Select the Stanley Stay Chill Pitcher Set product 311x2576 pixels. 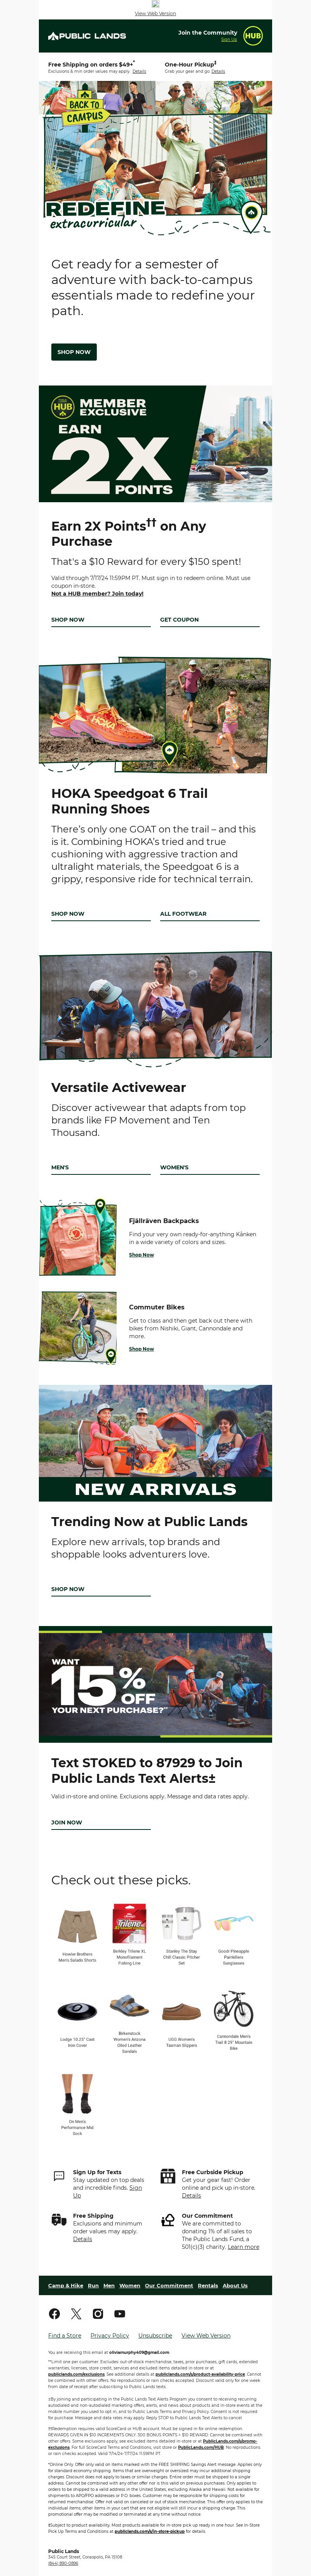point(181,1936)
